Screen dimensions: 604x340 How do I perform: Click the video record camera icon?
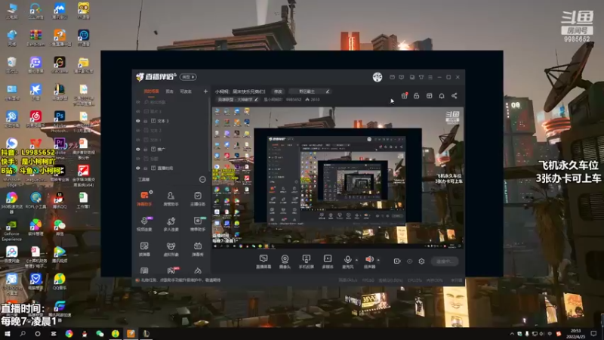click(397, 261)
